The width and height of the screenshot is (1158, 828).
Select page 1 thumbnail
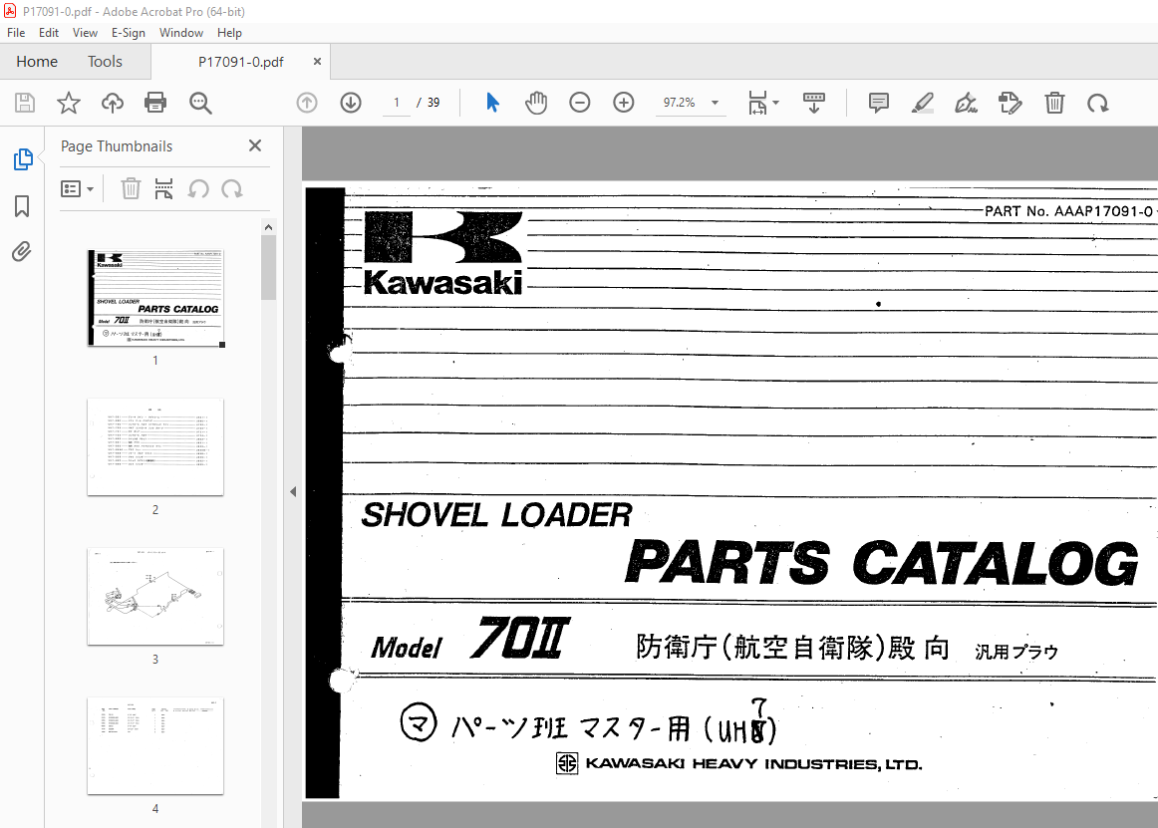click(155, 298)
